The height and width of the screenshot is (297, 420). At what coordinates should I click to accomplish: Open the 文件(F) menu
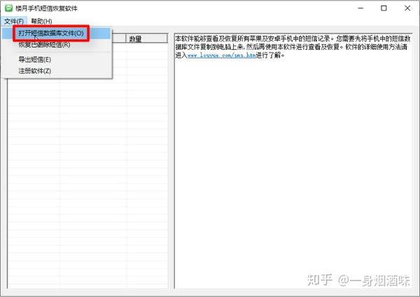[14, 21]
